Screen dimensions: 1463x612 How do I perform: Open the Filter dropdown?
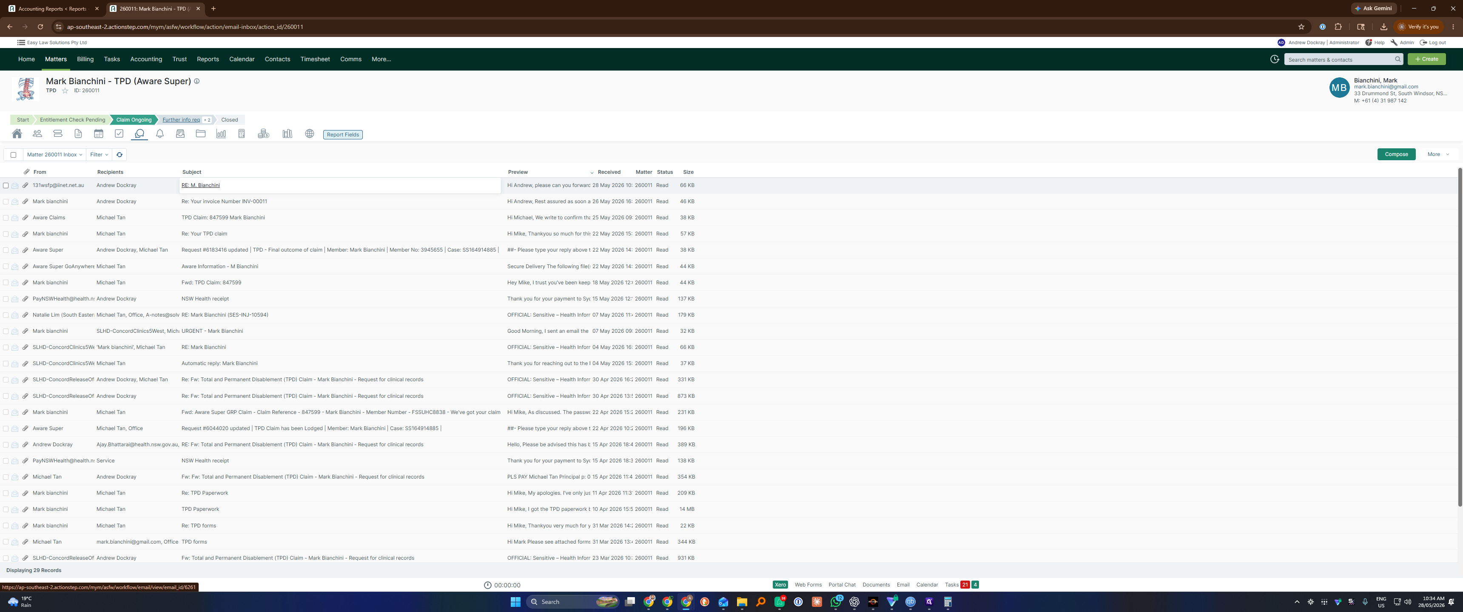(99, 154)
